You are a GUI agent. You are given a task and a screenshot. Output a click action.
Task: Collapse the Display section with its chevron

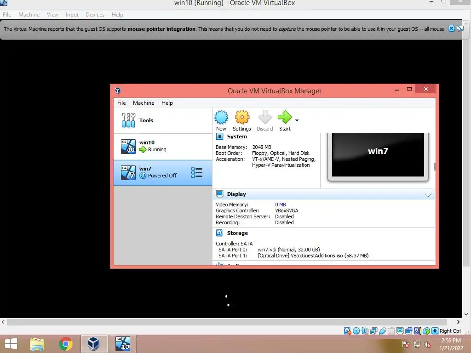point(428,195)
